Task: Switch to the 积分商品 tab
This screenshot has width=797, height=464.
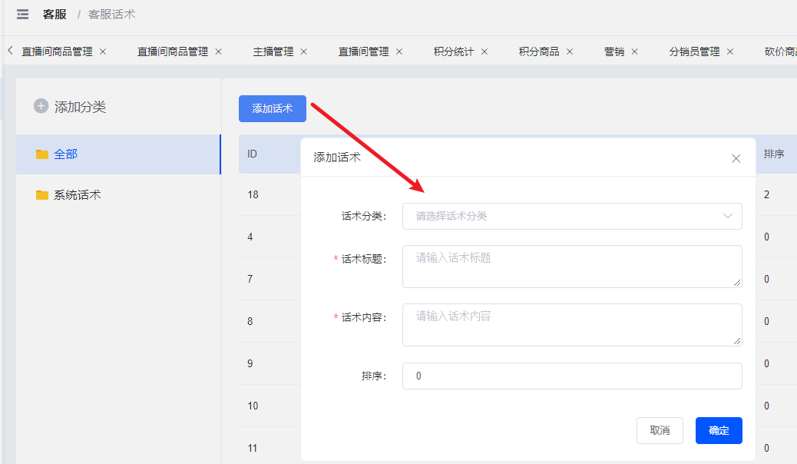Action: click(x=539, y=51)
